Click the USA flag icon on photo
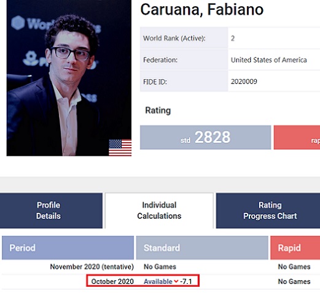This screenshot has height=293, width=320. [120, 148]
